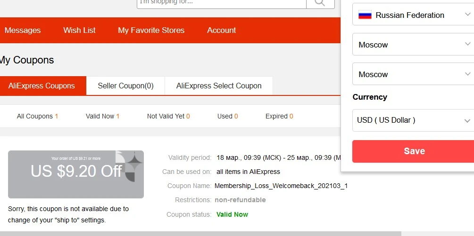The width and height of the screenshot is (474, 236).
Task: Click the search magnifier icon
Action: click(320, 3)
